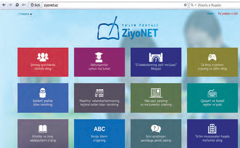Viewport: 240px width, 148px height.
Task: Select the question bubbles icon
Action: click(156, 128)
